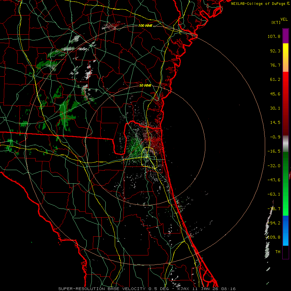Pick the green band of the velocity scale
Screen dimensions: 291x291
pos(286,184)
